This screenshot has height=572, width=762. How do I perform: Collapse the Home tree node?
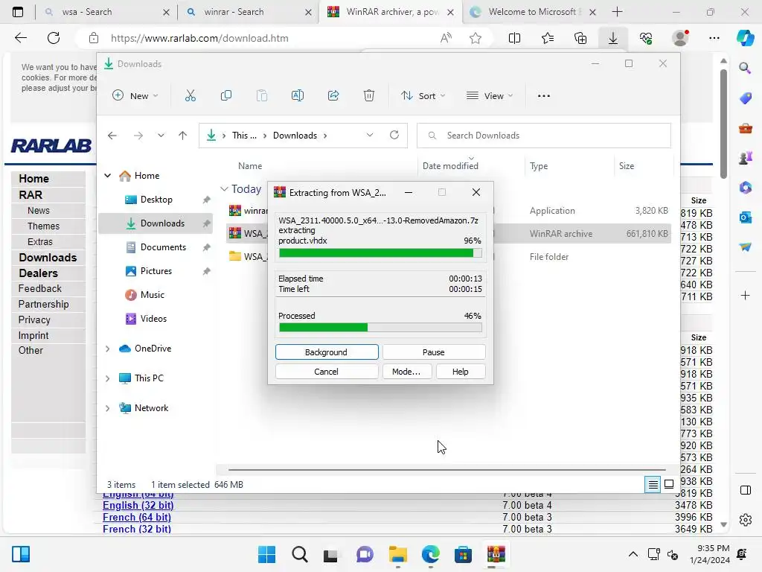click(x=107, y=176)
